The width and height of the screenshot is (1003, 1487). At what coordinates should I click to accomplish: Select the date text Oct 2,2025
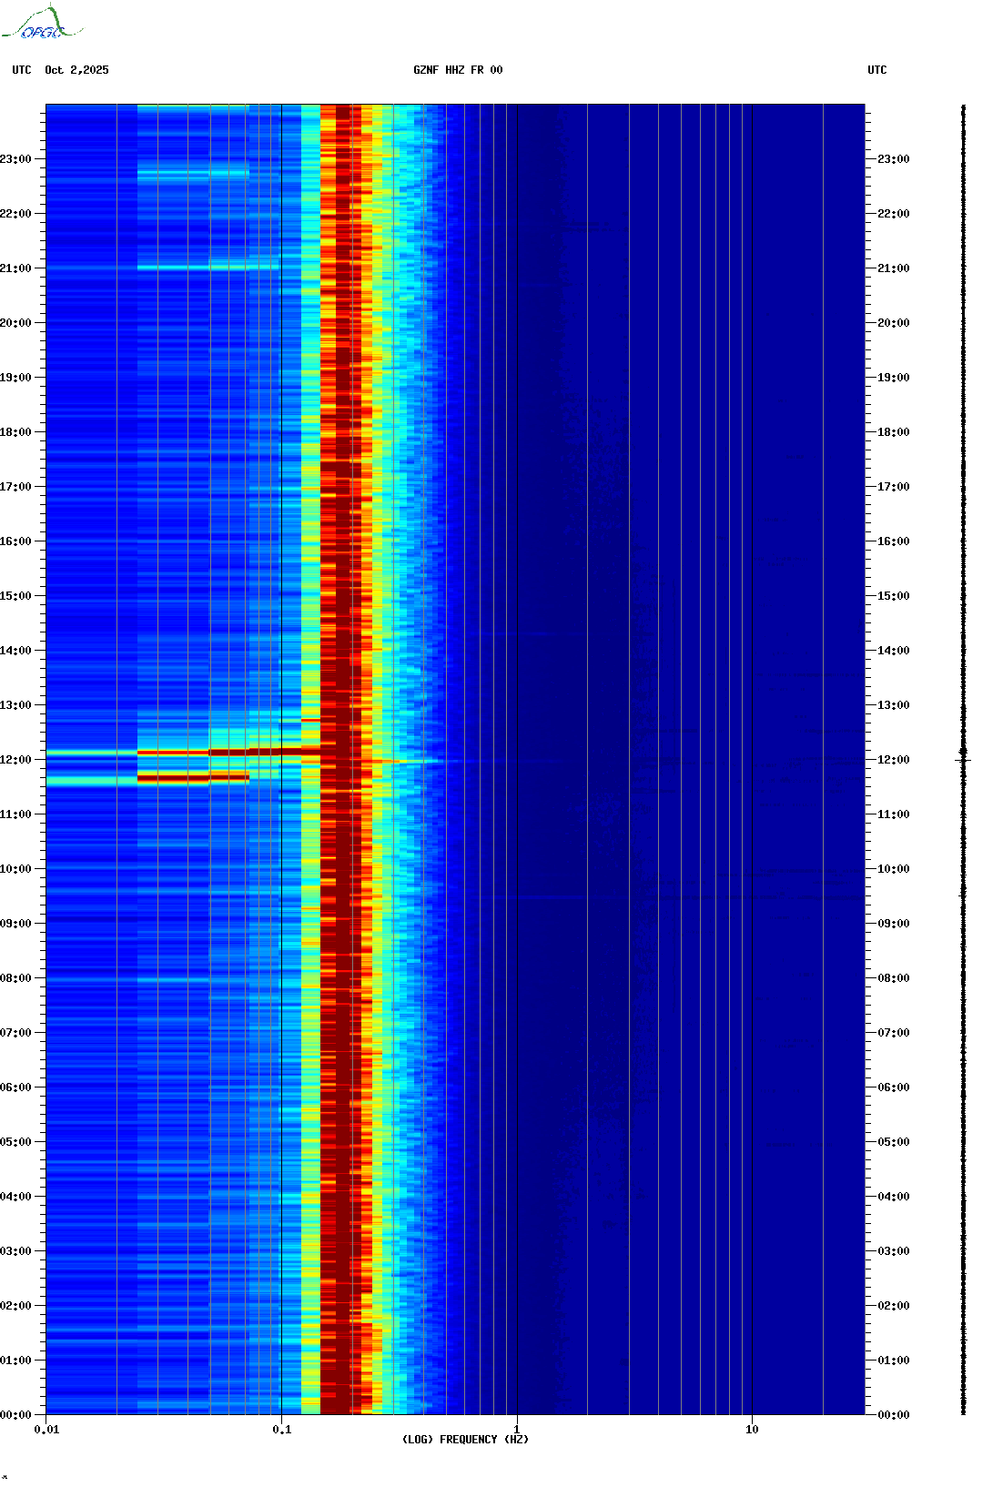(76, 70)
